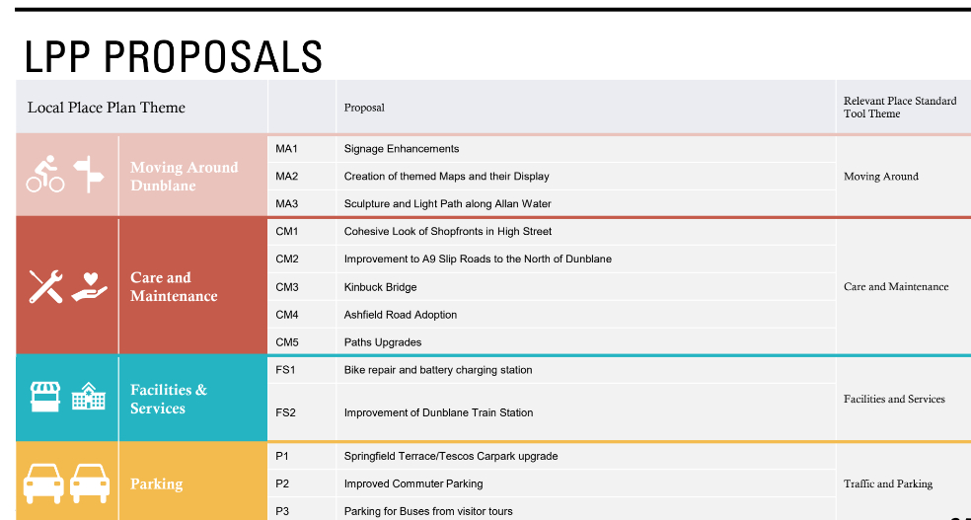Click the signpost icon beside the cyclist
971x520 pixels.
(90, 175)
